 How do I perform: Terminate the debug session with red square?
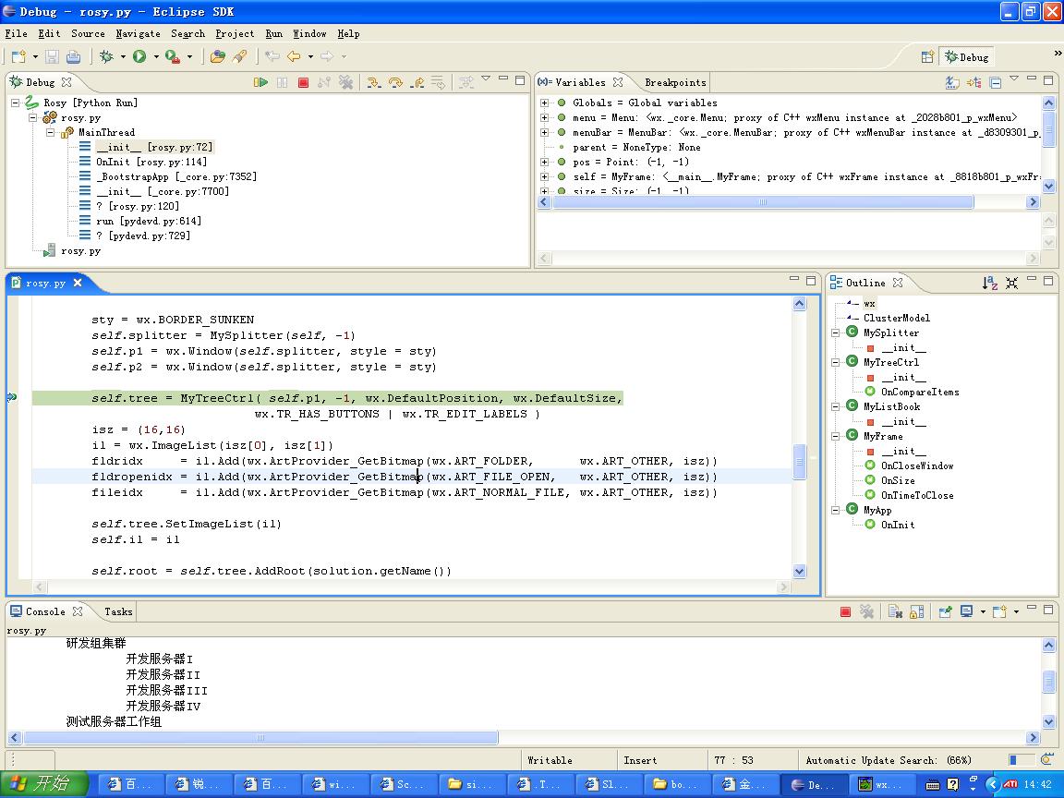(x=303, y=82)
